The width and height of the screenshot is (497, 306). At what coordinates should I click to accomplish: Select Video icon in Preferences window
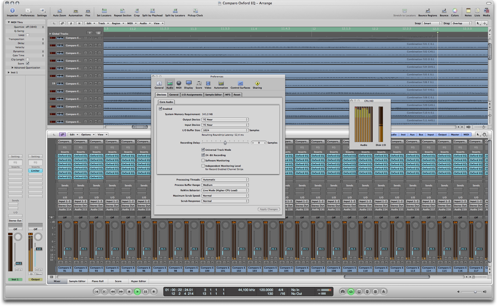tap(208, 83)
